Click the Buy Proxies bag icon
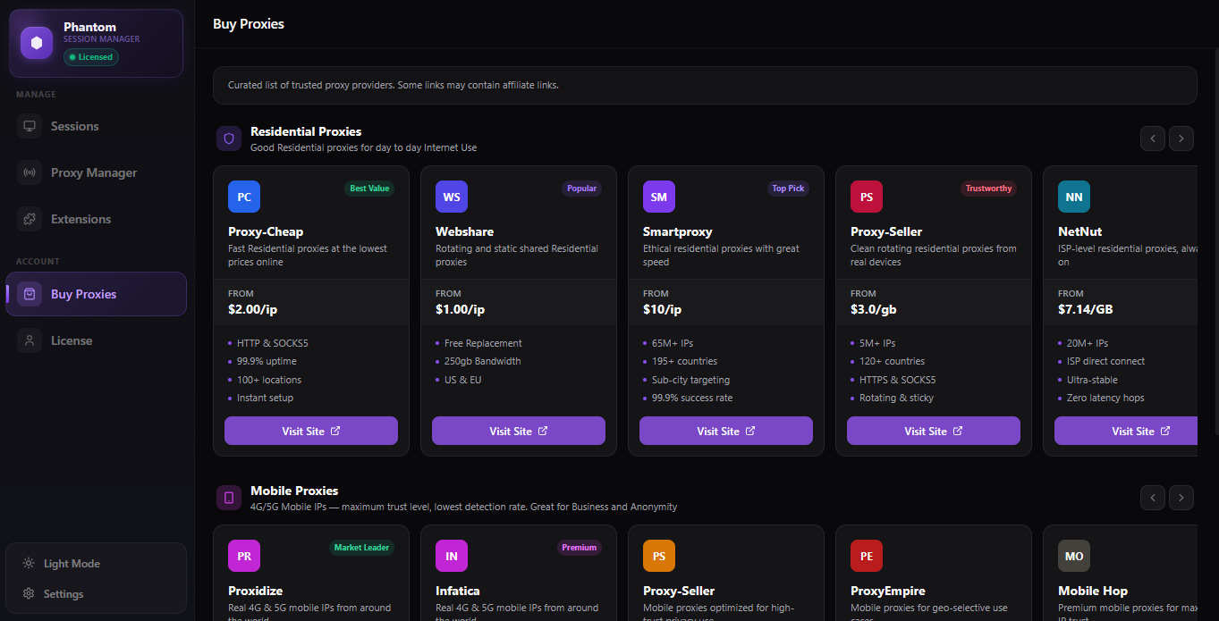Image resolution: width=1219 pixels, height=621 pixels. (30, 294)
